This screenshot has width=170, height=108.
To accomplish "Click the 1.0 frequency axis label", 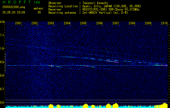I will click(x=2, y=49).
